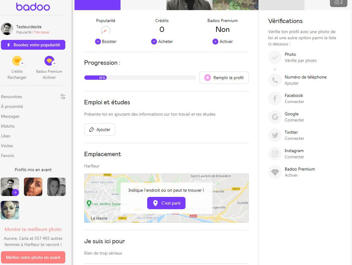Click the plus icon next to Acheter
The image size is (352, 265).
[154, 41]
